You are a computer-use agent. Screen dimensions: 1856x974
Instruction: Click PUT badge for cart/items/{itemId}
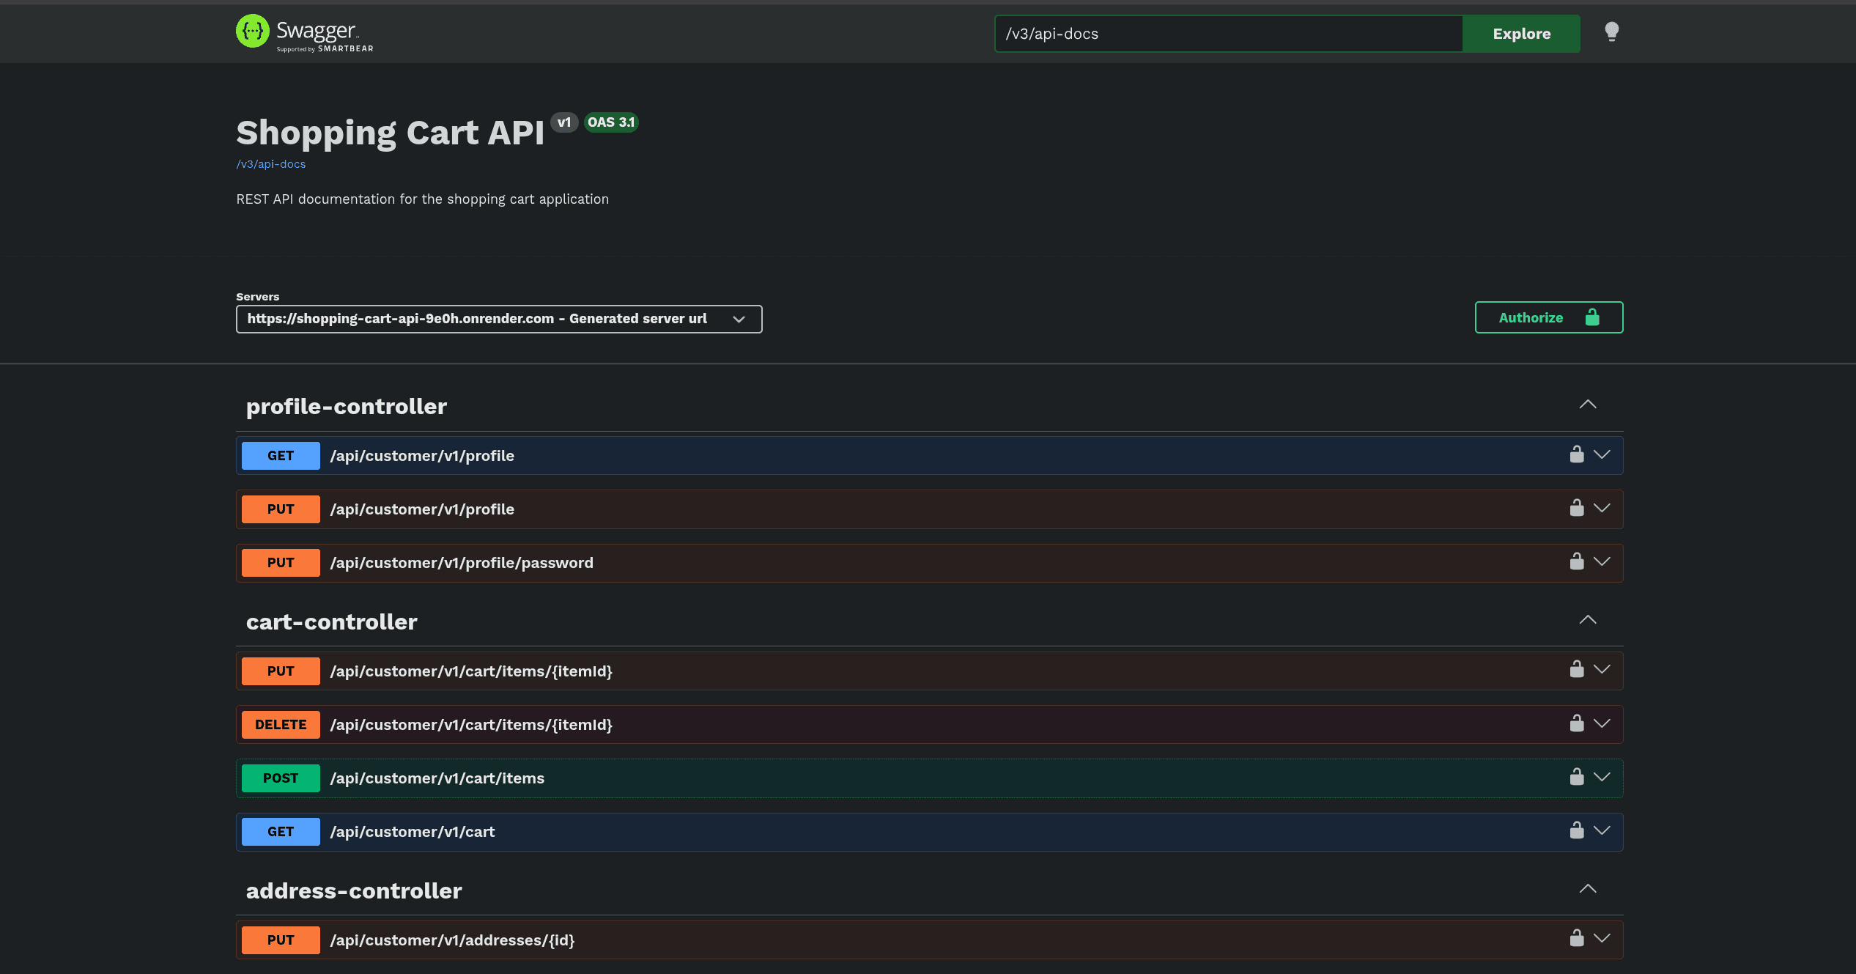pyautogui.click(x=281, y=671)
